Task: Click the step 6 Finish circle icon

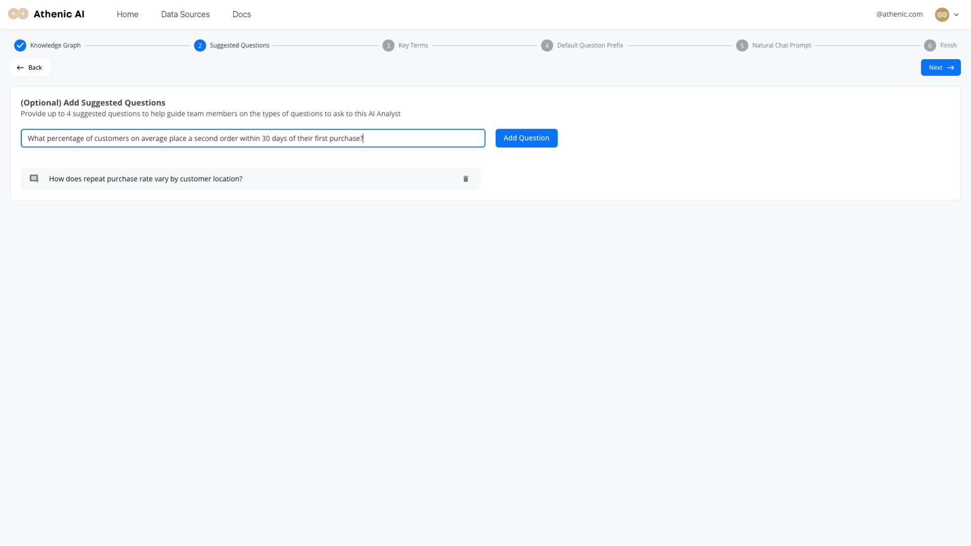Action: (930, 45)
